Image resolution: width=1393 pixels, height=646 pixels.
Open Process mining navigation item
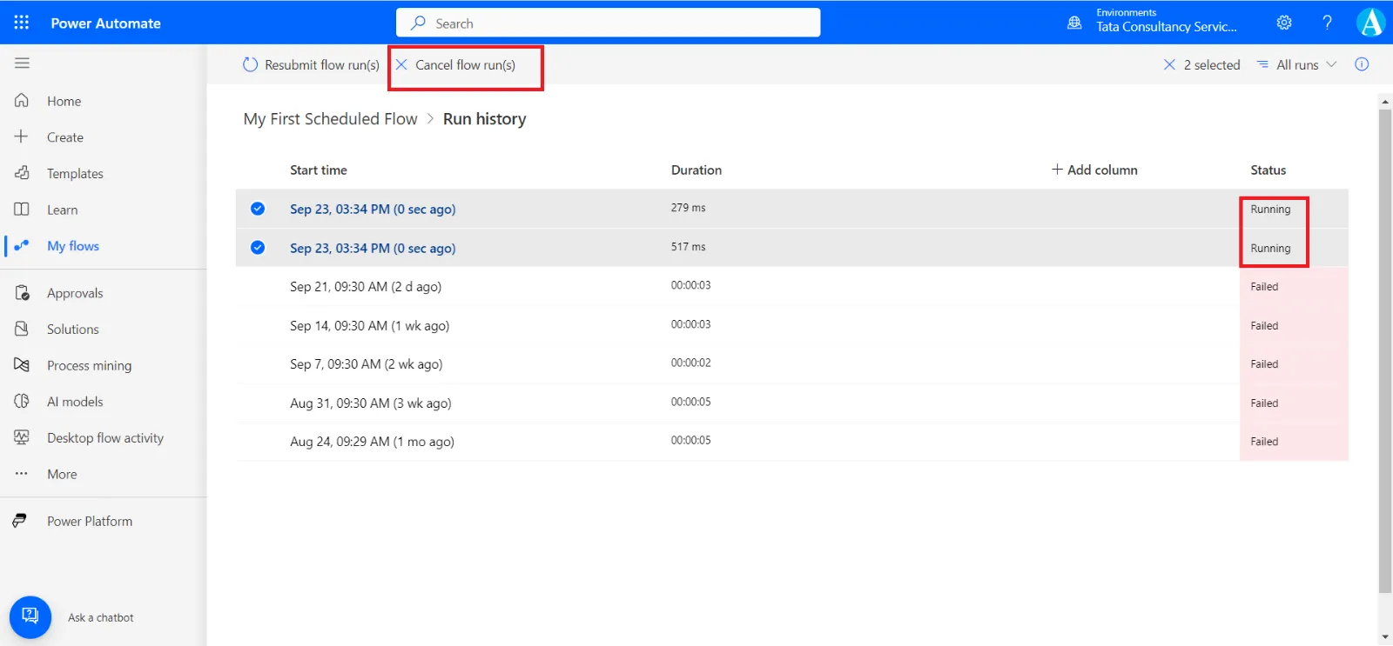pyautogui.click(x=89, y=366)
